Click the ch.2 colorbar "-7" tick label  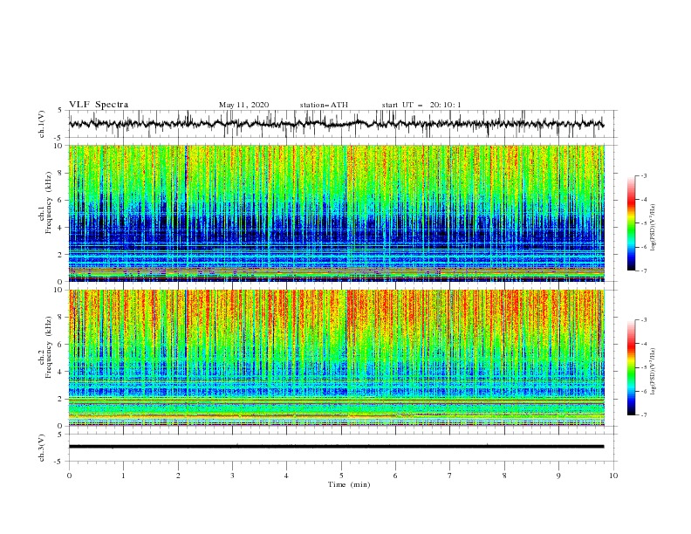tap(643, 415)
